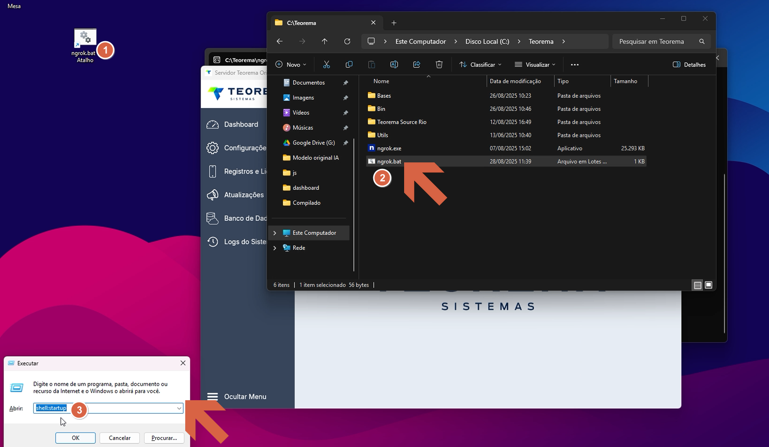The height and width of the screenshot is (447, 769).
Task: Close the C:\Teorema Explorer tab
Action: [x=373, y=22]
